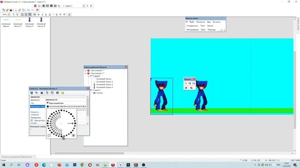
Task: Open the 100% zoom dropdown
Action: (9, 14)
